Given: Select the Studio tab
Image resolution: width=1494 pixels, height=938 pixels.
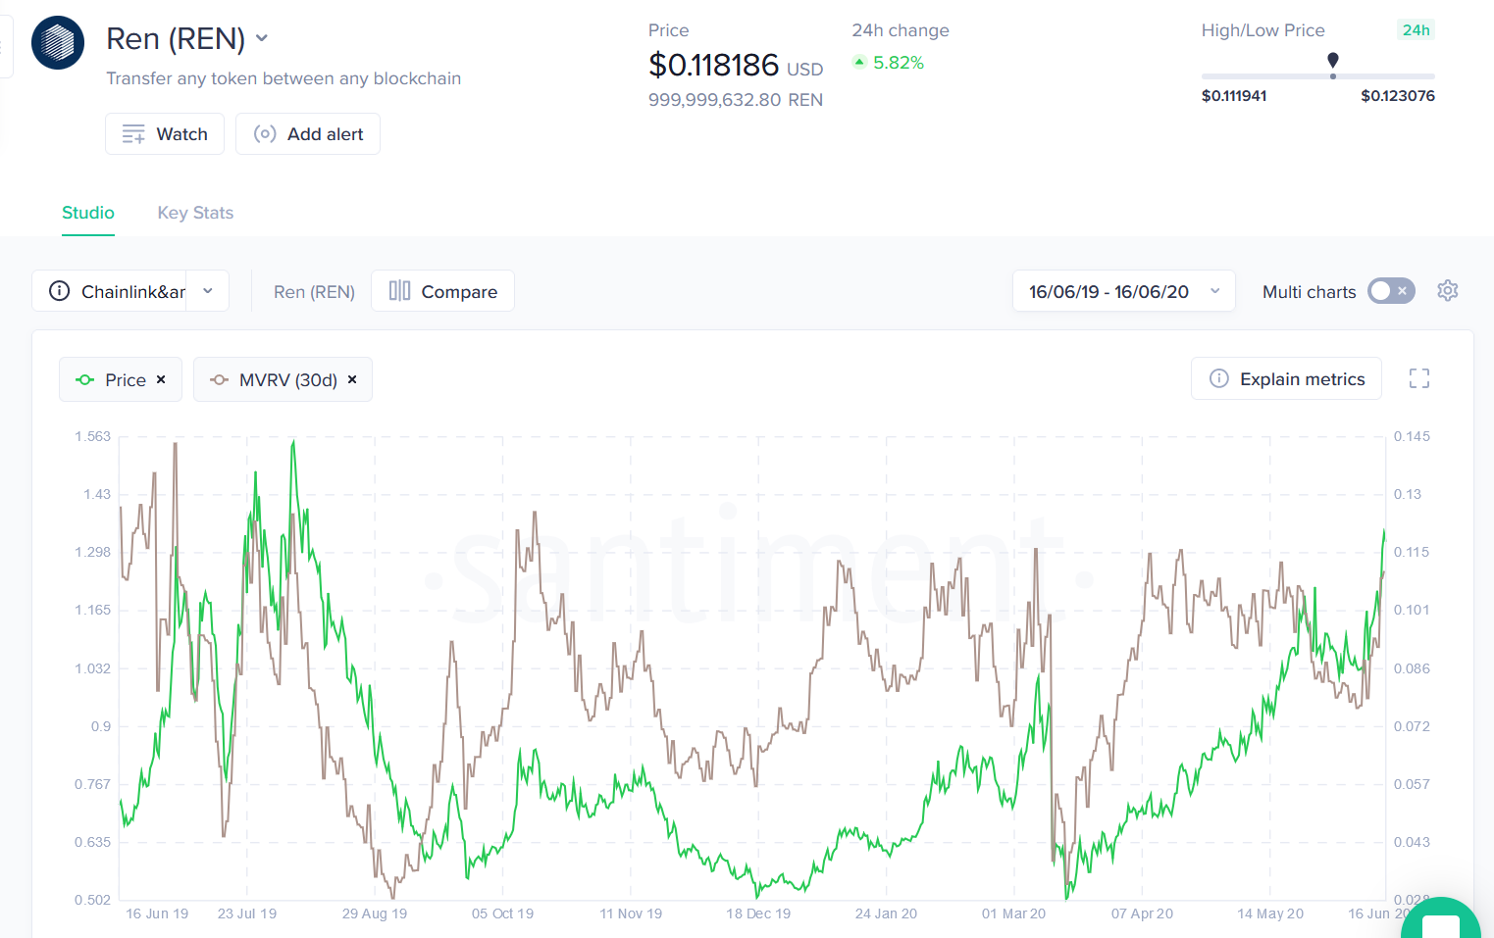Looking at the screenshot, I should (88, 213).
